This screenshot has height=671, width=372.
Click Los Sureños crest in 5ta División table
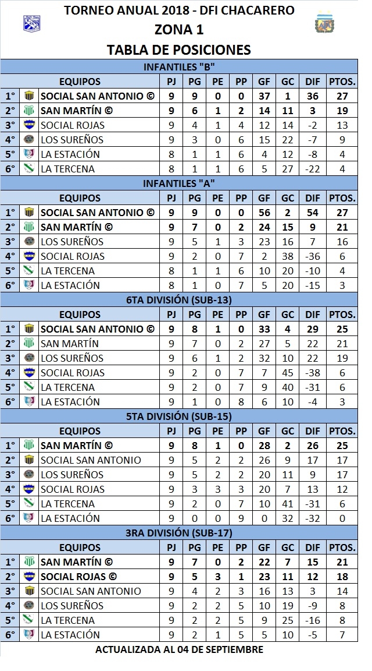[x=29, y=475]
